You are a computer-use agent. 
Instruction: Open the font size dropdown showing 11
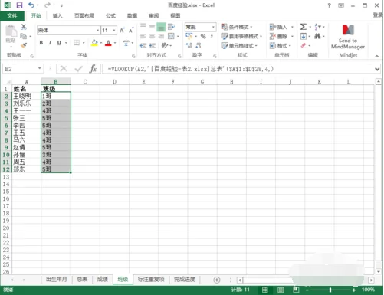coord(114,31)
